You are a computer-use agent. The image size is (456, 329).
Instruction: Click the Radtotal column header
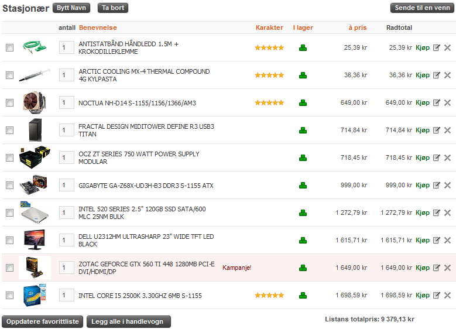[399, 28]
